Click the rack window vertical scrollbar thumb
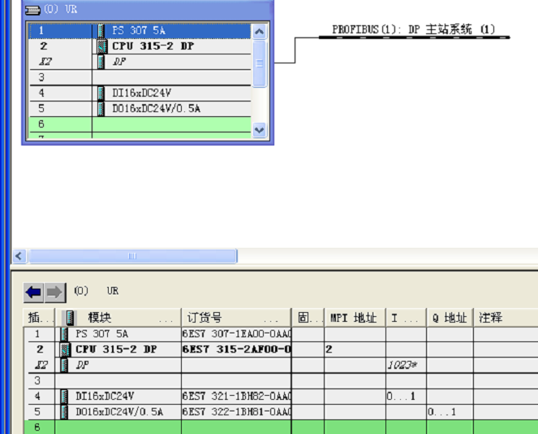Screen dimensions: 538x434 260,64
